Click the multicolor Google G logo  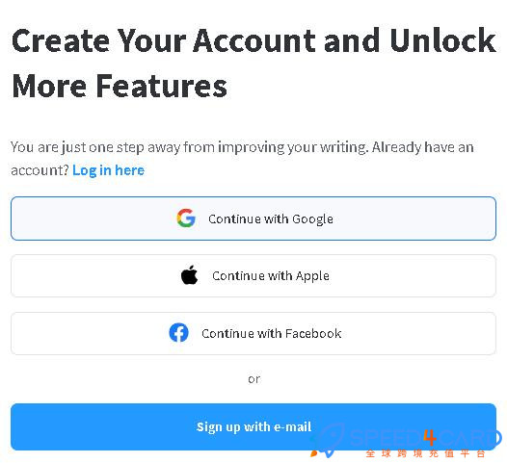[x=186, y=218]
